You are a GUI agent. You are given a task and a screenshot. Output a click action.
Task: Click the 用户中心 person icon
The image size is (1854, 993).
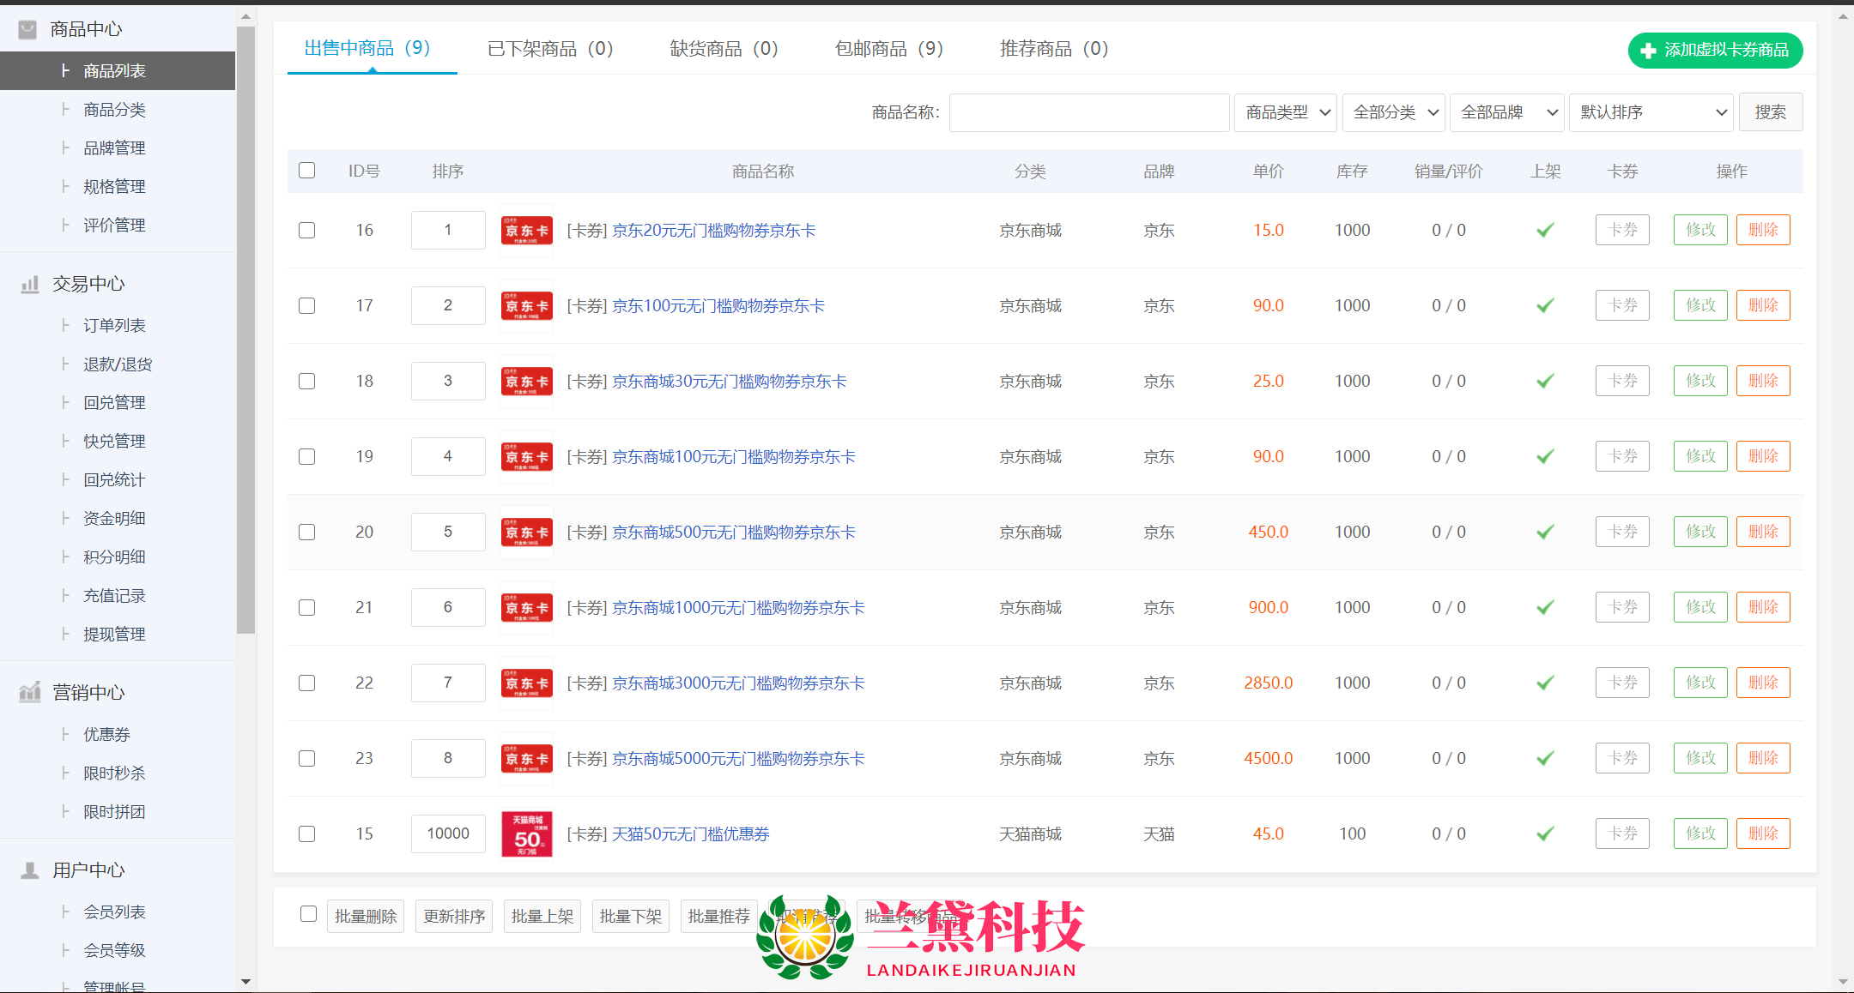tap(30, 870)
